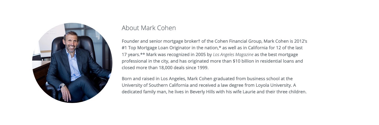Click the single asterisk after "nation,"
This screenshot has width=379, height=125.
[x=220, y=47]
